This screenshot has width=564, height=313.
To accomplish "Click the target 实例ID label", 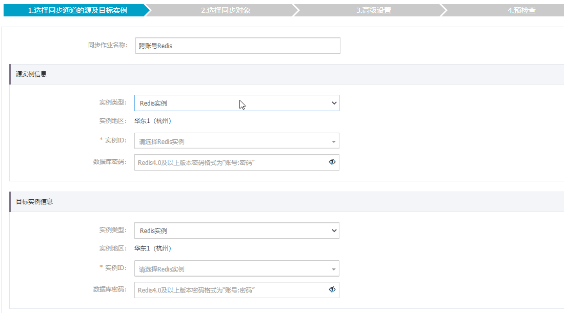I will point(113,268).
